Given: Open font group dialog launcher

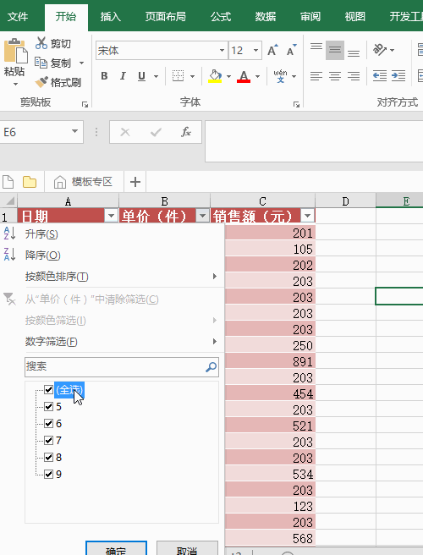Looking at the screenshot, I should coord(296,104).
